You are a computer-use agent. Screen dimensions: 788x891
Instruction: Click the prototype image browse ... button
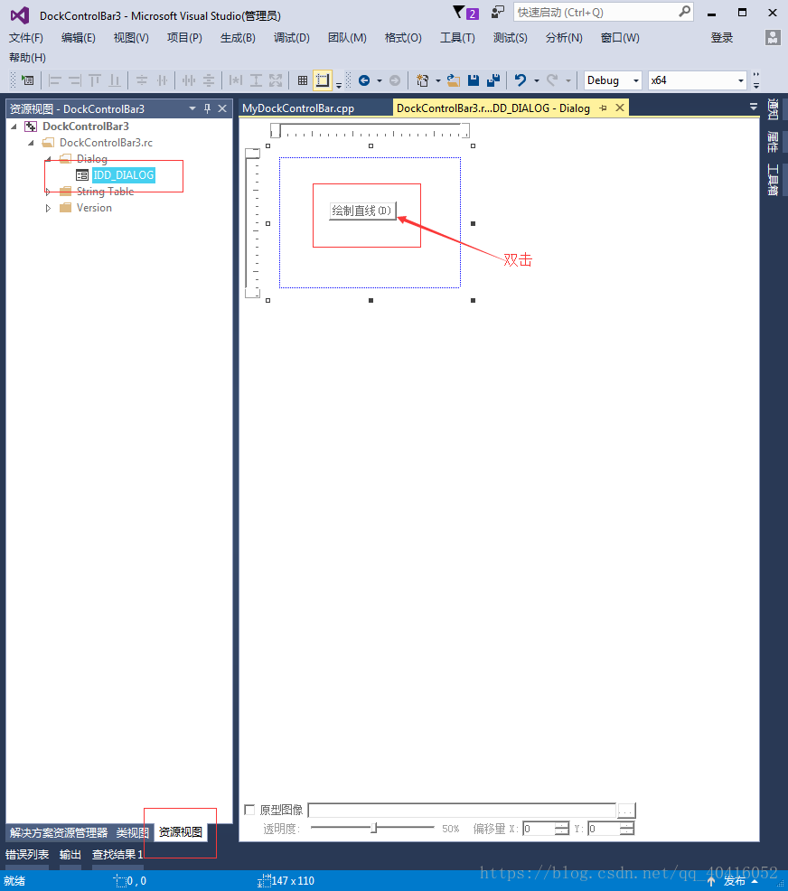pos(626,811)
